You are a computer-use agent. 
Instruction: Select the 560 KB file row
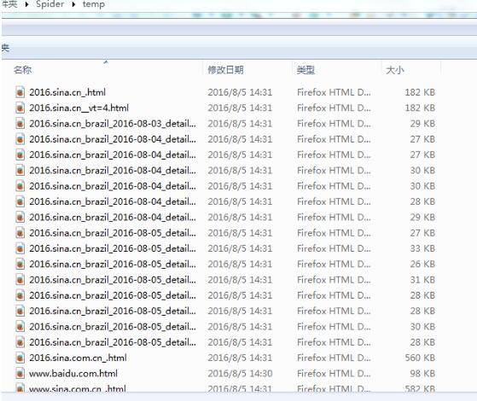coord(225,357)
